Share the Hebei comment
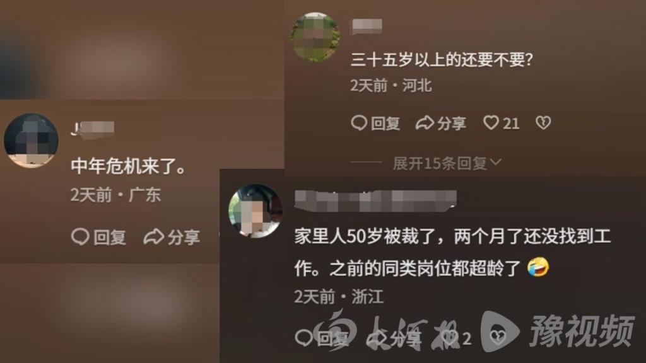 click(x=441, y=123)
